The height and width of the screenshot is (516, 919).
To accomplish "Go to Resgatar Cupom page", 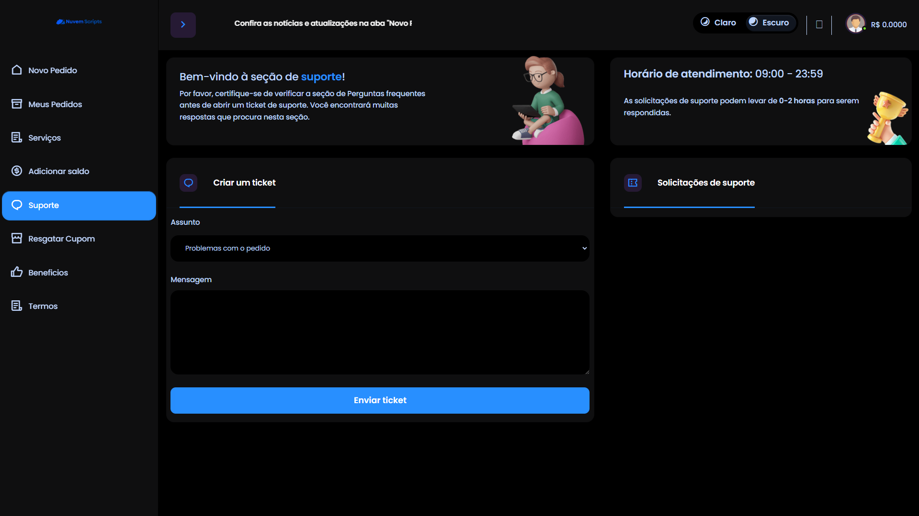I will pos(61,239).
